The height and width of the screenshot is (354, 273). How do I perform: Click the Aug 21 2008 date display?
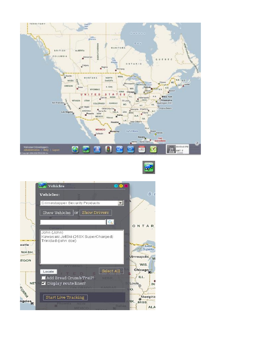(x=171, y=149)
